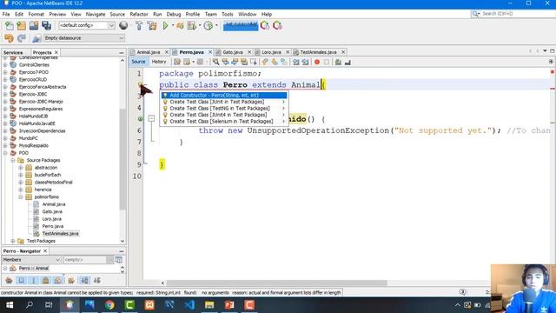Screen dimensions: 556x313
Task: Click the globe browser icon in main toolbar
Action: 123,25
